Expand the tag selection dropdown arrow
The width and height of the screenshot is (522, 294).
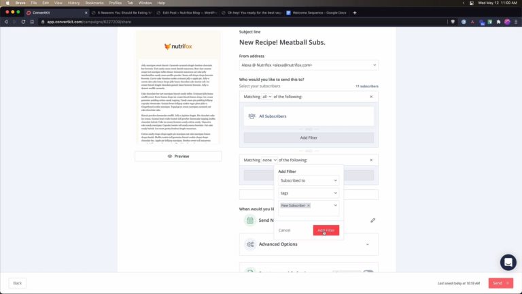(335, 206)
